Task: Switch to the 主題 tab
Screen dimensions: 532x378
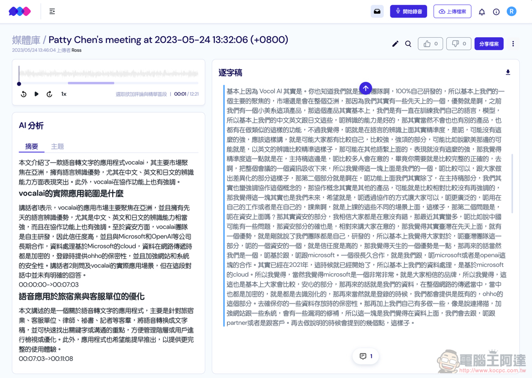Action: (x=57, y=146)
